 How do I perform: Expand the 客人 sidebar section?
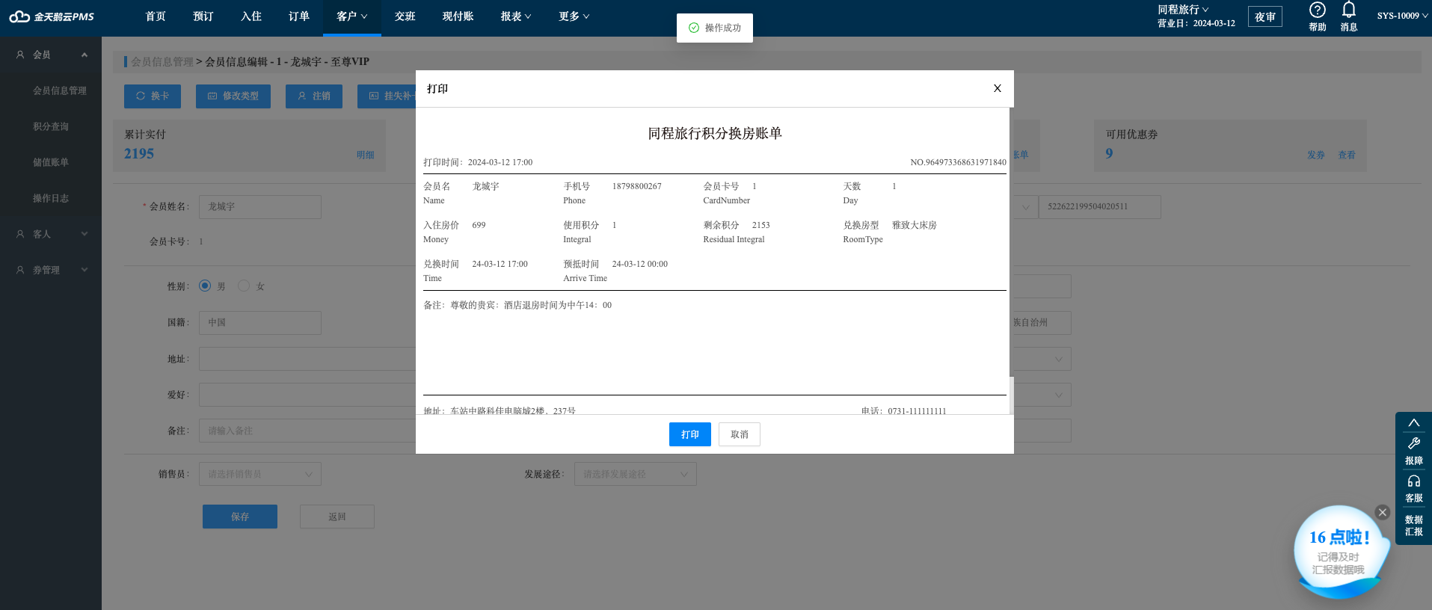coord(84,234)
